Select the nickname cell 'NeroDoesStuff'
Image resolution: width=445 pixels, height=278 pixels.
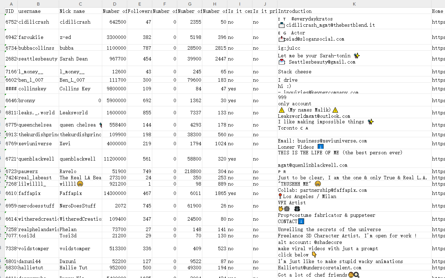tap(80, 206)
